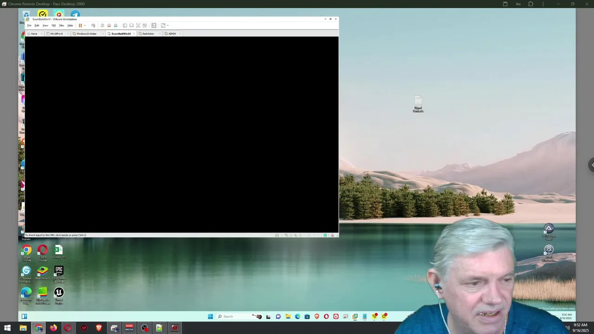
Task: Click the hard disk status bar icon
Action: pos(277,235)
